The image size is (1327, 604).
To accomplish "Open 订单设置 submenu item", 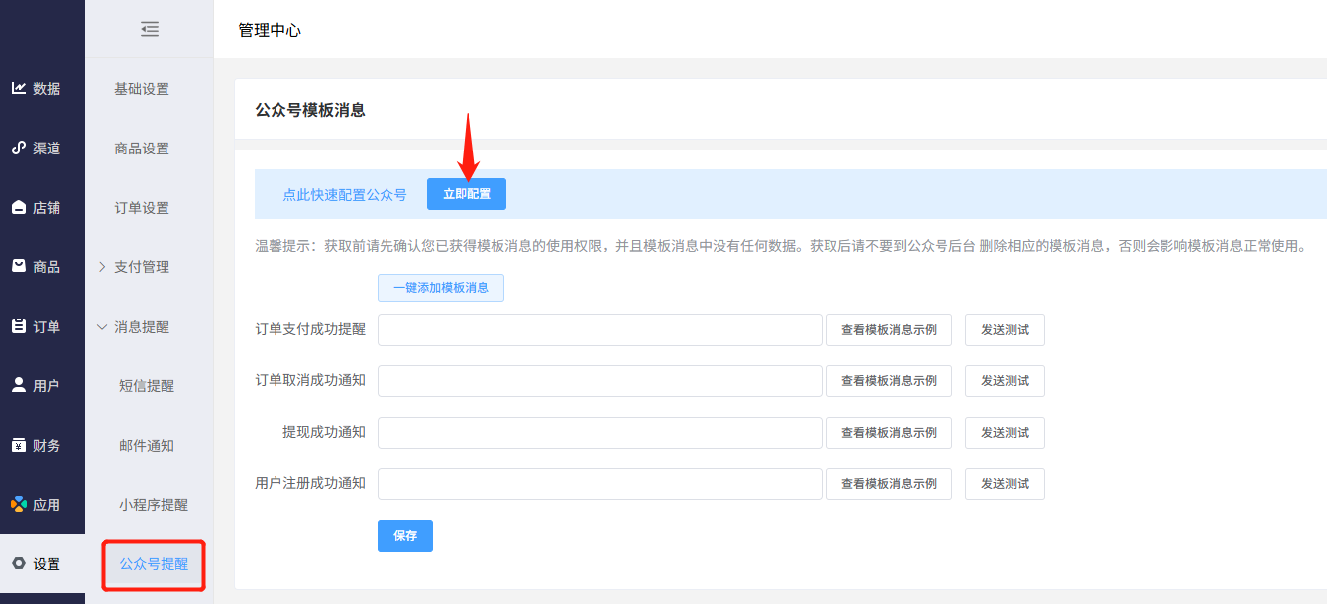I will (x=142, y=208).
